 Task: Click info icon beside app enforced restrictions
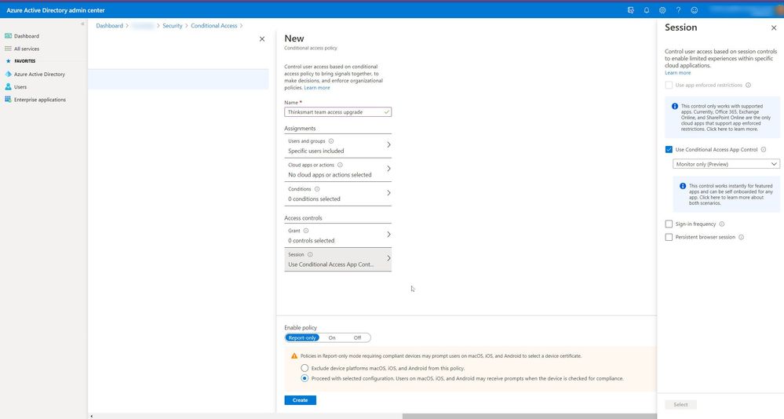(x=748, y=85)
